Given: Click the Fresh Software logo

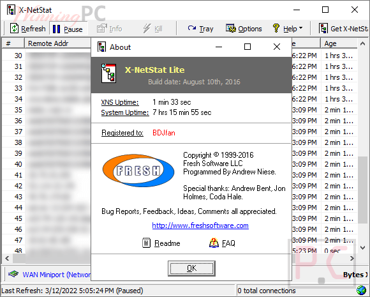Looking at the screenshot, I should [138, 171].
